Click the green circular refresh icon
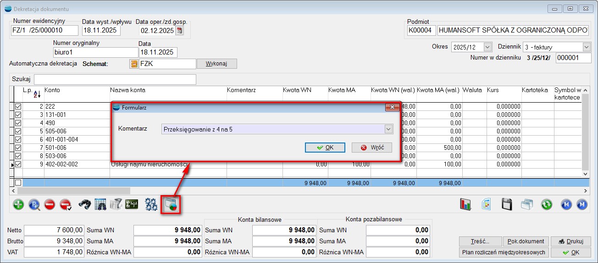This screenshot has height=263, width=598. tap(546, 205)
